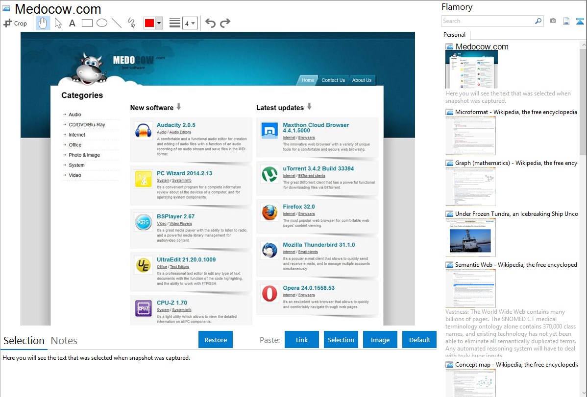Select the System category
587x397 pixels.
[x=76, y=165]
